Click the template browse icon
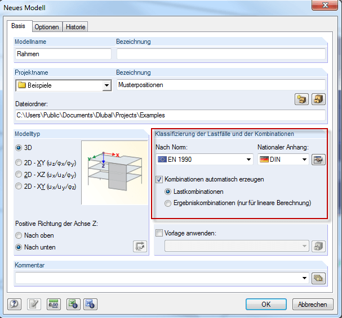The image size is (342, 318). pos(318,246)
